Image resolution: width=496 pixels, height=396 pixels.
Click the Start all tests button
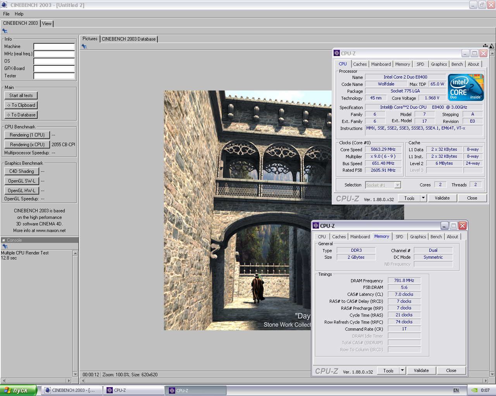tap(21, 96)
